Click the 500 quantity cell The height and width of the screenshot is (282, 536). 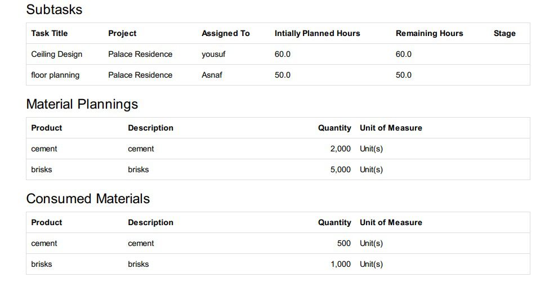point(343,243)
